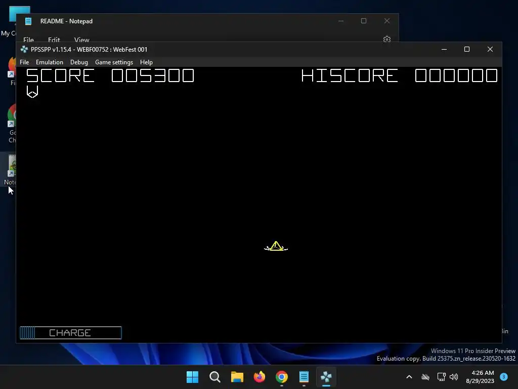The width and height of the screenshot is (518, 389).
Task: Open the Windows Start menu
Action: pyautogui.click(x=192, y=377)
